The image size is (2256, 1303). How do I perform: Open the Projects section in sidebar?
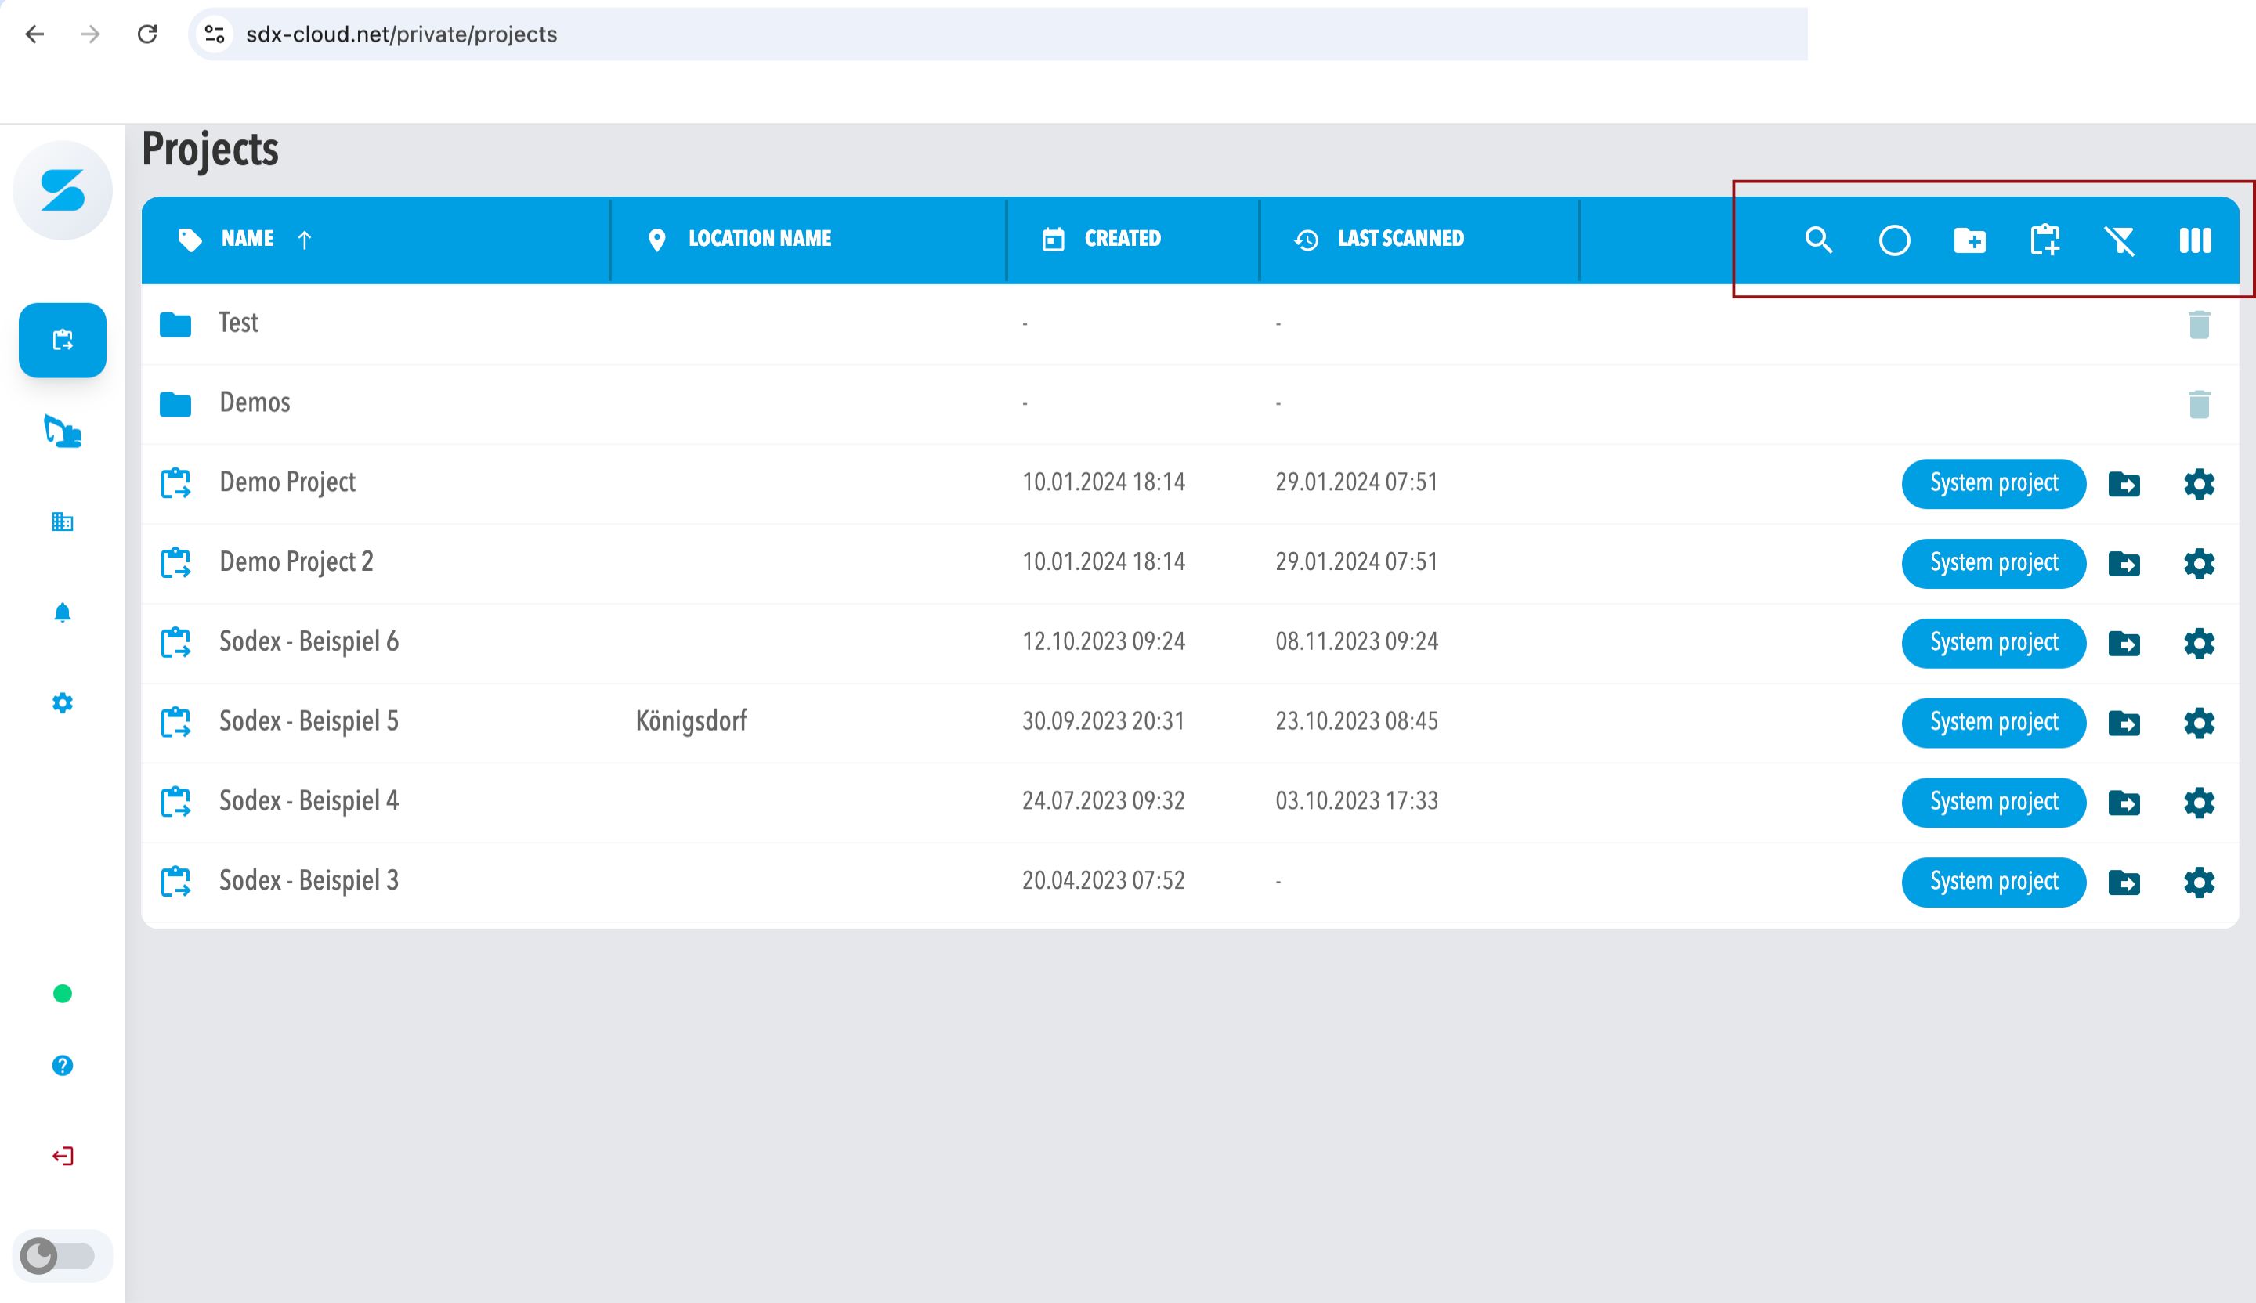63,340
